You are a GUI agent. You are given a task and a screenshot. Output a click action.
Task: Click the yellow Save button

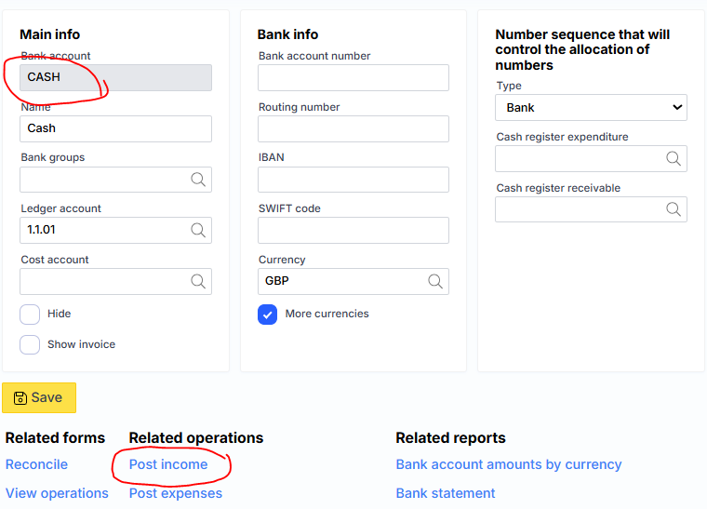point(39,397)
